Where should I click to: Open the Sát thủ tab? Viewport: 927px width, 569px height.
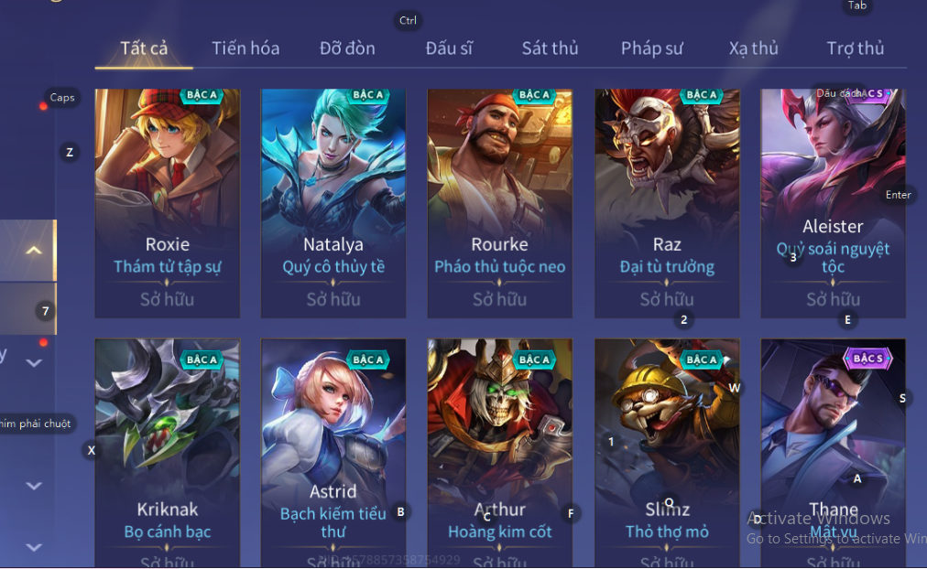coord(550,48)
